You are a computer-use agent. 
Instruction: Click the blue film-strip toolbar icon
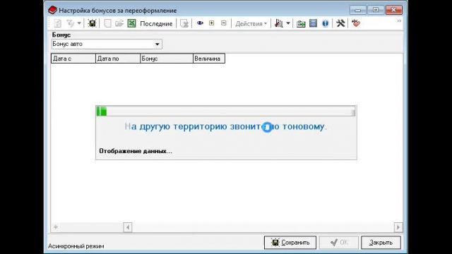313,23
